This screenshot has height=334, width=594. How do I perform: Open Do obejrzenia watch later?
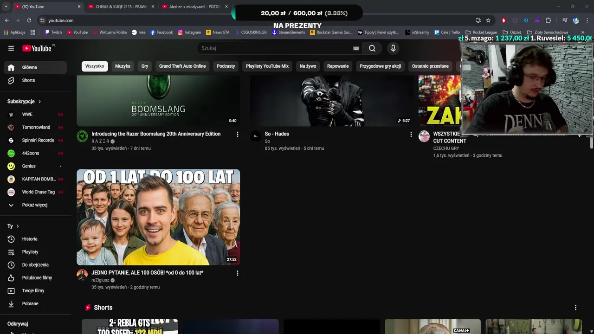[35, 265]
